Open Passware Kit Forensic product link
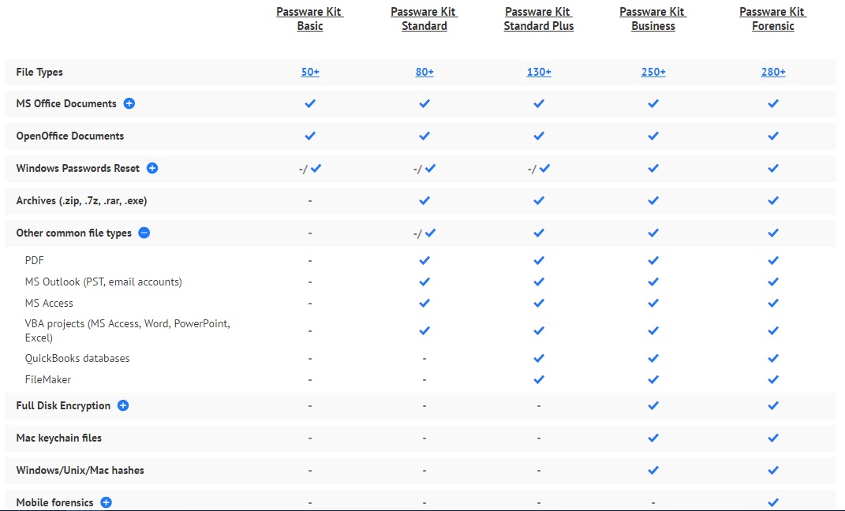The image size is (845, 511). 772,19
